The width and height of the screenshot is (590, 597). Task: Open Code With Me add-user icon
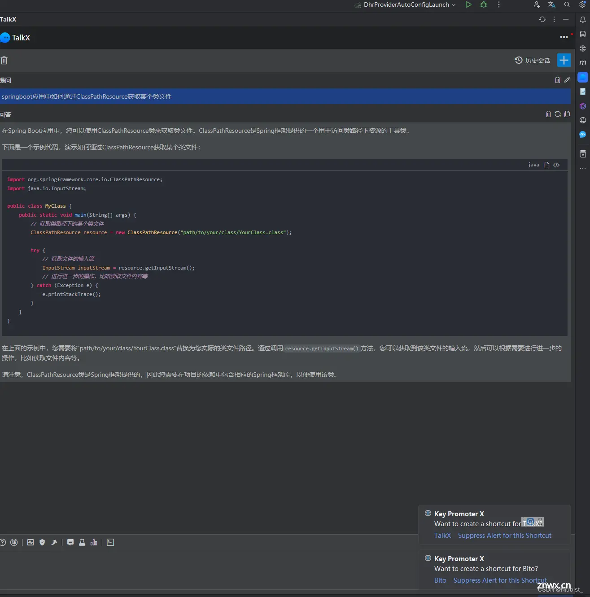tap(537, 4)
